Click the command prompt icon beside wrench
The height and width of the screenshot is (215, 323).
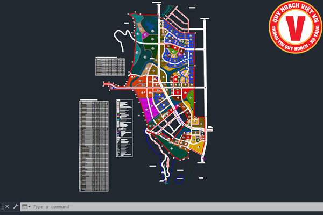[24, 206]
